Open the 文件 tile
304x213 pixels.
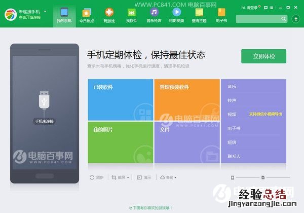pos(187,143)
